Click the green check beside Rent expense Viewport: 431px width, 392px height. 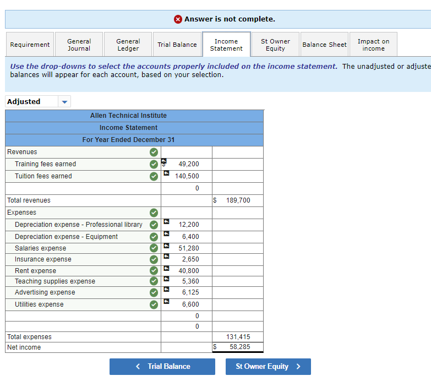point(154,270)
